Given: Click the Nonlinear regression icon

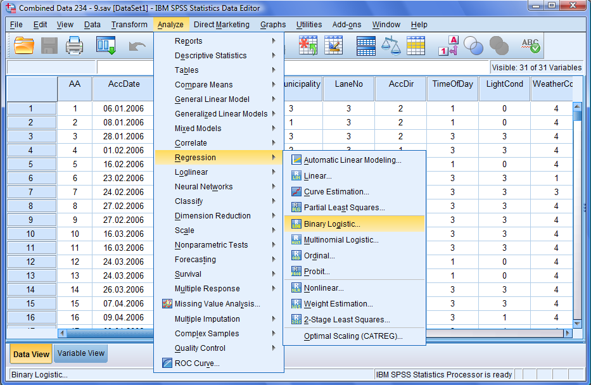Looking at the screenshot, I should [296, 288].
